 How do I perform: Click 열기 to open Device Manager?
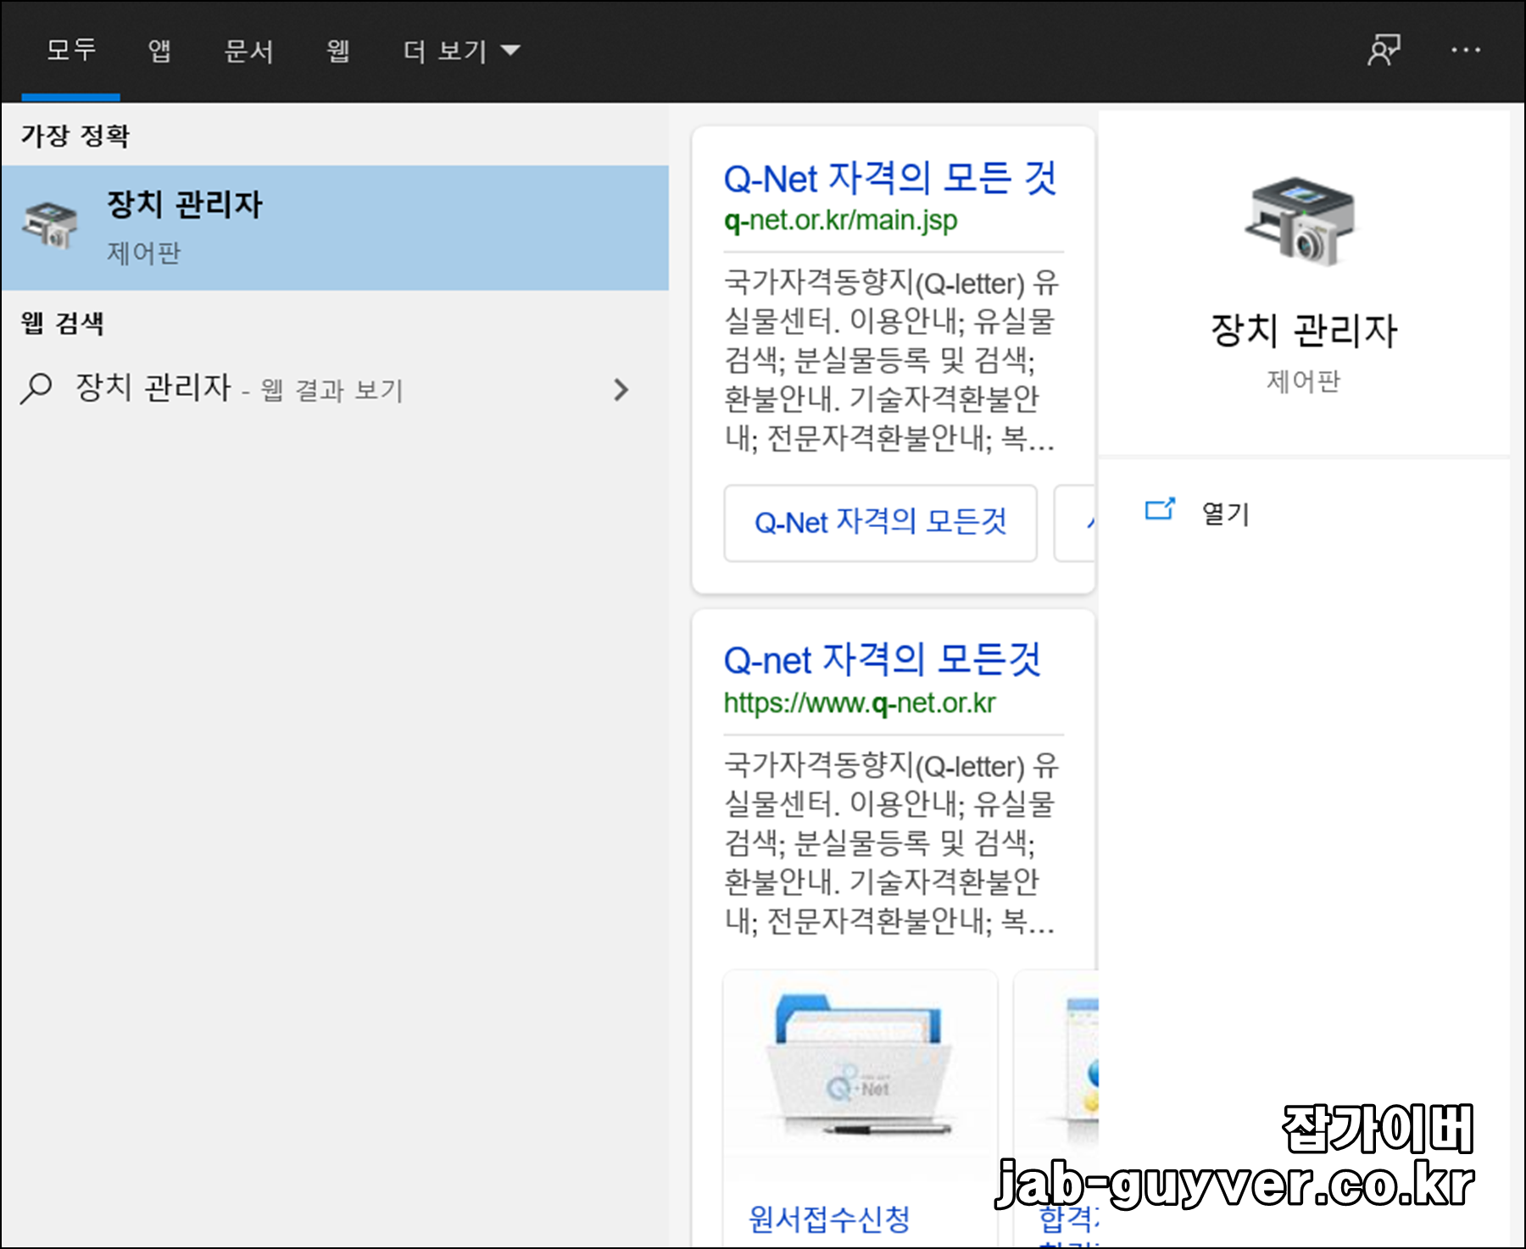click(x=1225, y=513)
